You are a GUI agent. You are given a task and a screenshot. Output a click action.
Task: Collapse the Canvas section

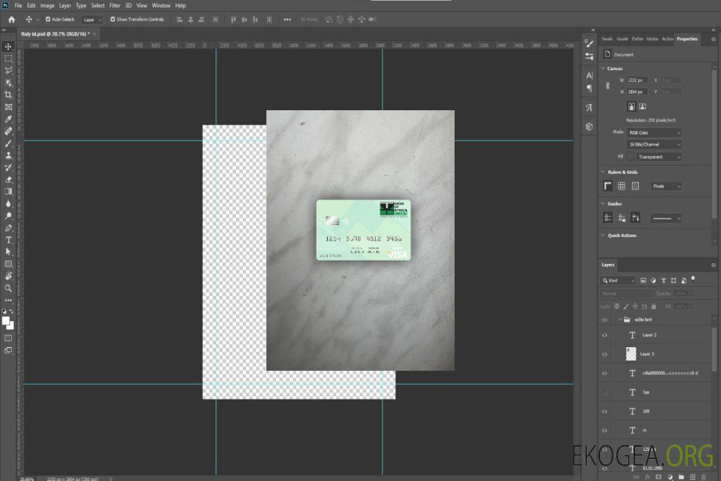coord(604,69)
